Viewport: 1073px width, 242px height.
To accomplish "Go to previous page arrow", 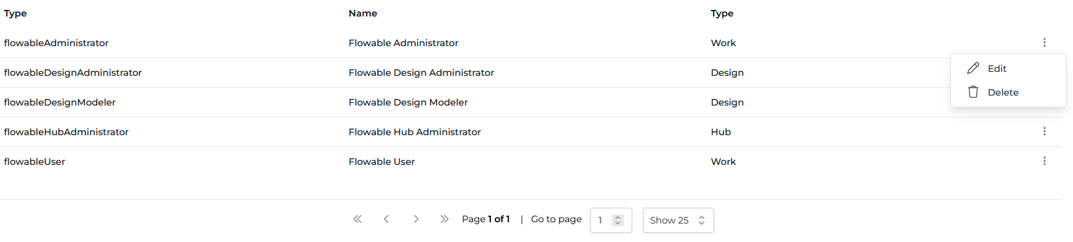I will [x=387, y=219].
